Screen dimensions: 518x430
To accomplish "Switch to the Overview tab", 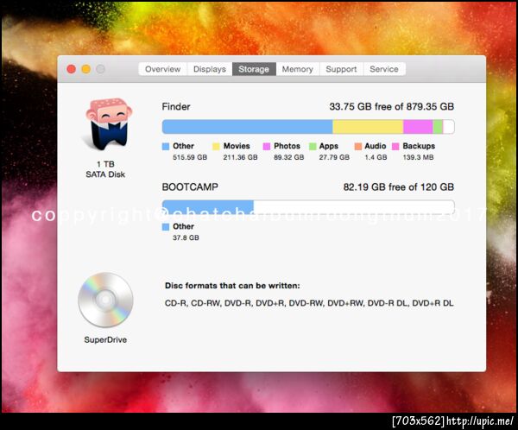I will click(162, 69).
